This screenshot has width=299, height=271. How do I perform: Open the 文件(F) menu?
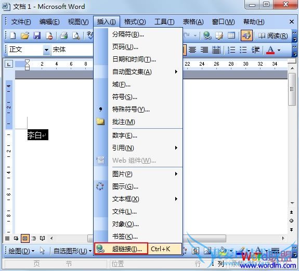(21, 22)
